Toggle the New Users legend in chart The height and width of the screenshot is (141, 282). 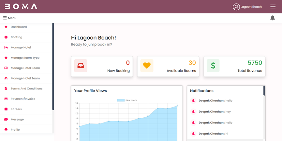[127, 100]
